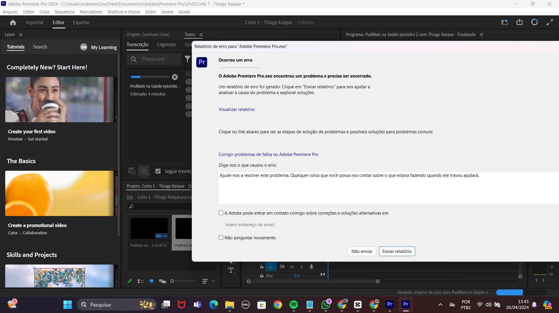Click the Enviar relatório button

[397, 251]
